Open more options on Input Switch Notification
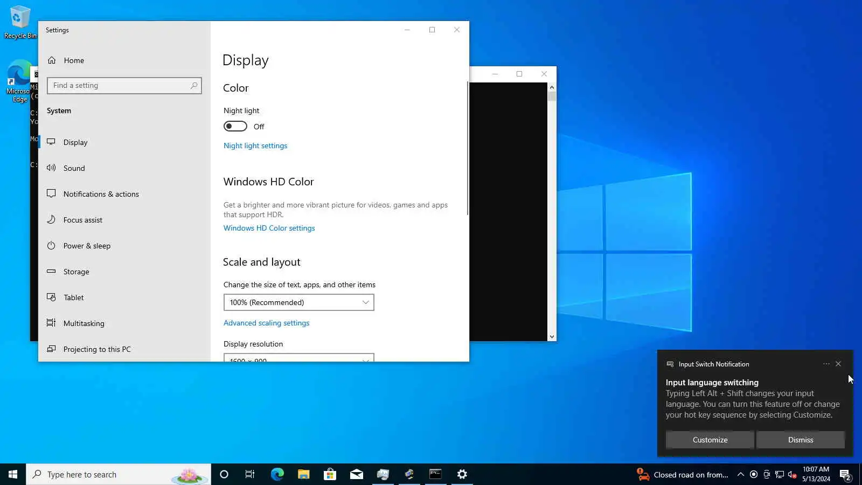This screenshot has height=485, width=862. 826,364
